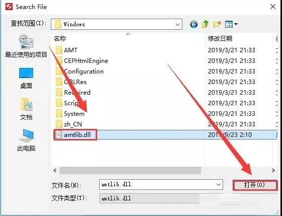Go up one folder level
This screenshot has width=282, height=216.
click(205, 24)
